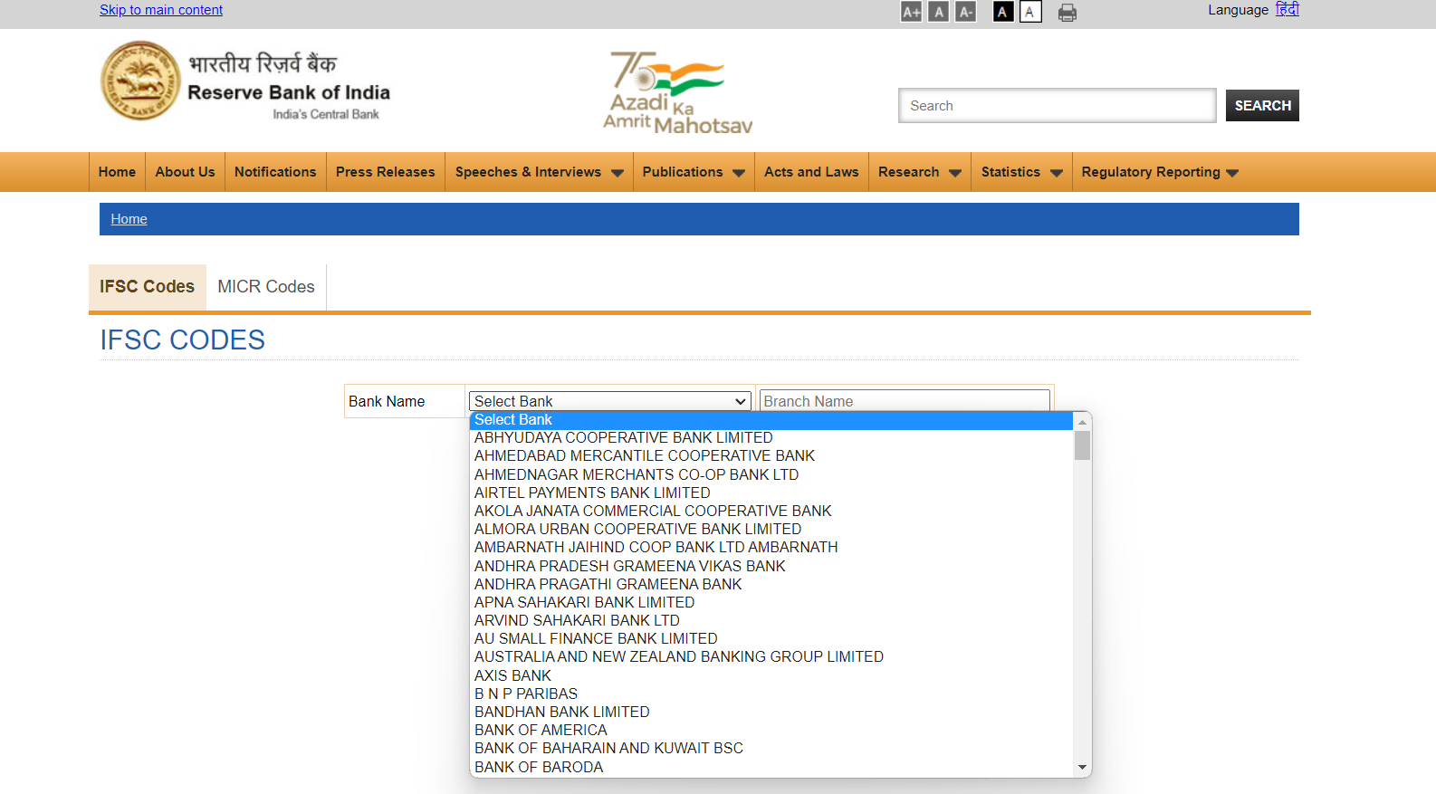Open the Notifications menu item
1436x794 pixels.
275,172
